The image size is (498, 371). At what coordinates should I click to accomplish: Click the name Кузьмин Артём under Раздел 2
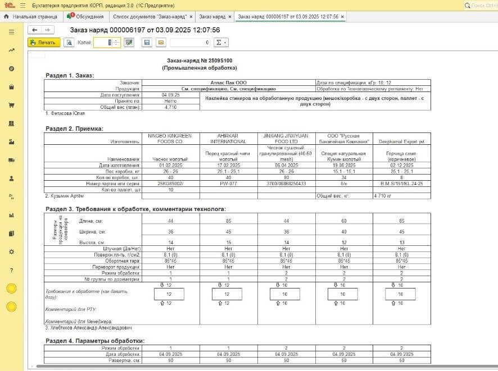[x=67, y=196]
